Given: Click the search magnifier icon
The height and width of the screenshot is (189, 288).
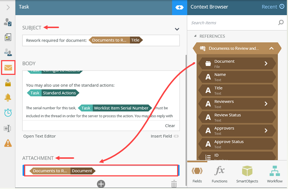Looking at the screenshot, I should pyautogui.click(x=281, y=23).
